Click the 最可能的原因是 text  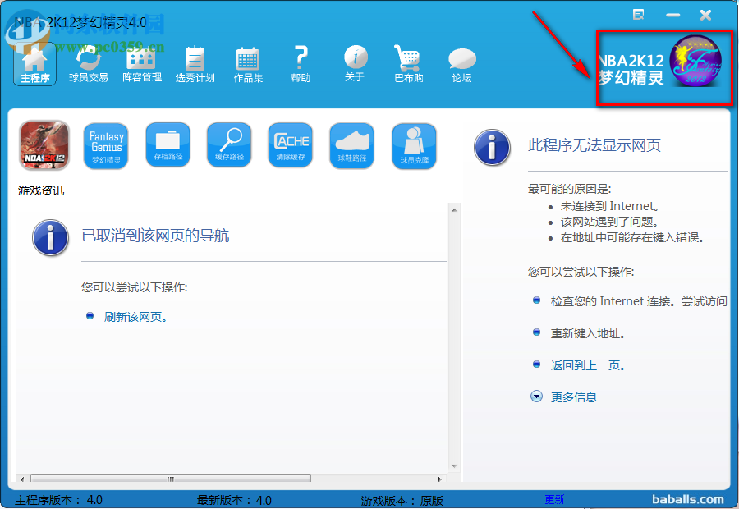pyautogui.click(x=569, y=190)
